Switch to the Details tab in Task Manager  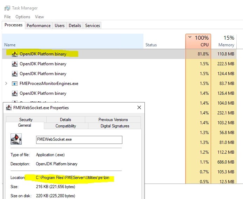click(75, 26)
